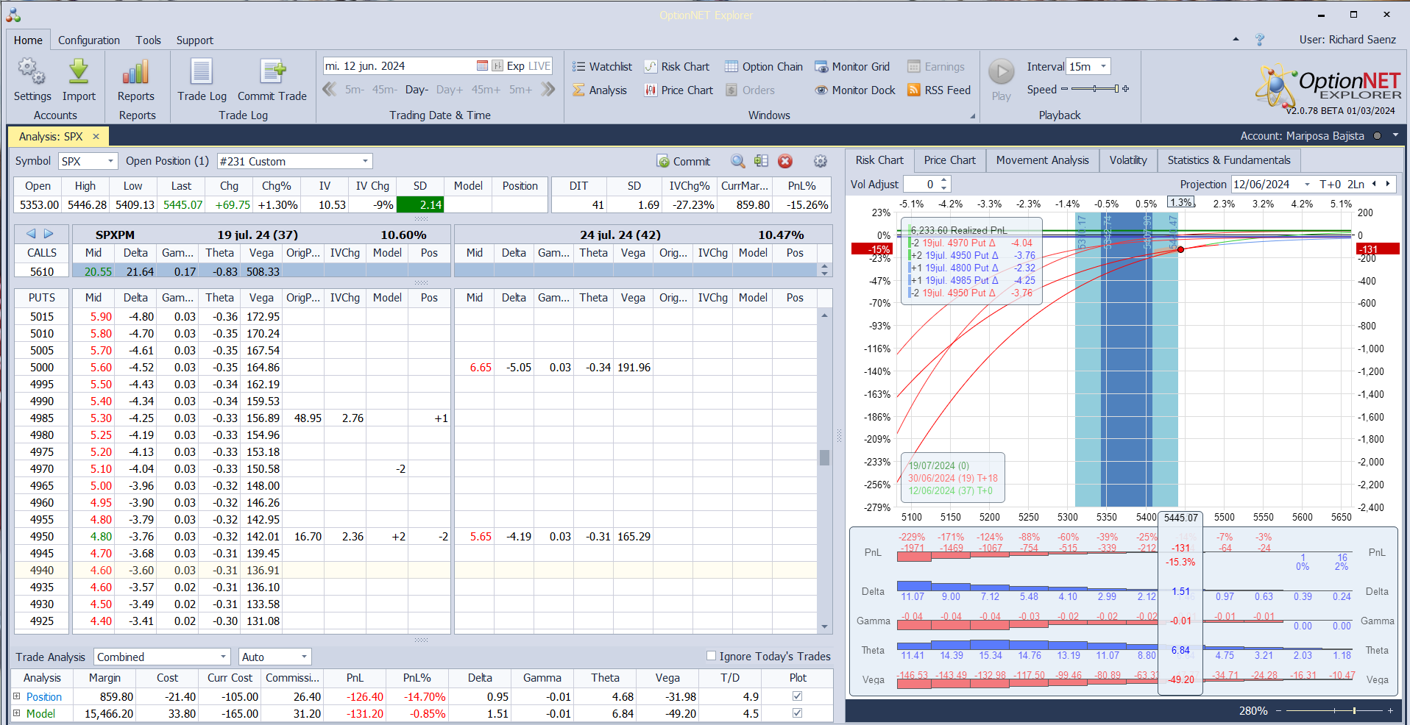The image size is (1410, 725).
Task: Open the Auto dropdown
Action: tap(303, 657)
